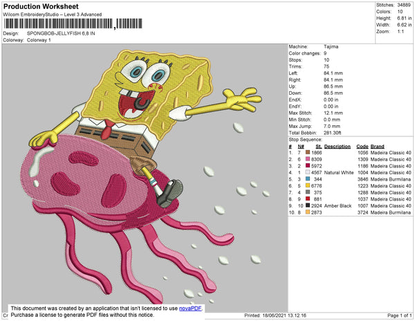
Task: Click the 'EndX:' label
Action: coord(295,100)
